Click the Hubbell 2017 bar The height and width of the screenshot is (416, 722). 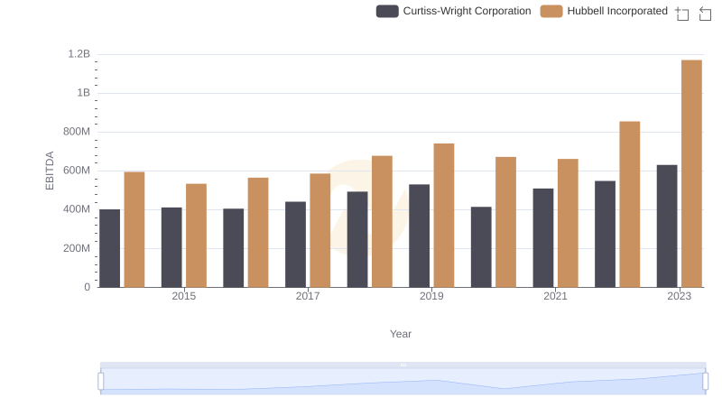point(320,230)
